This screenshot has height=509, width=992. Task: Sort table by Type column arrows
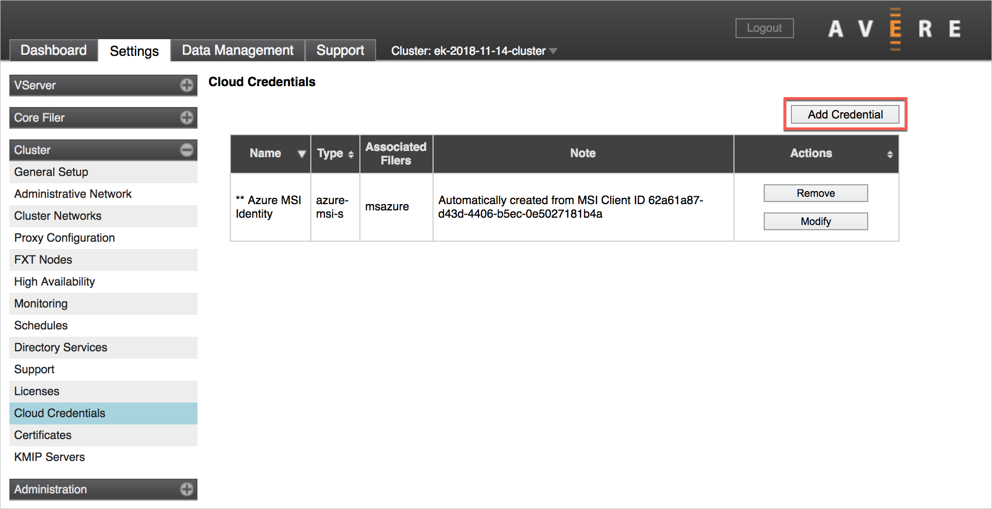[x=351, y=155]
